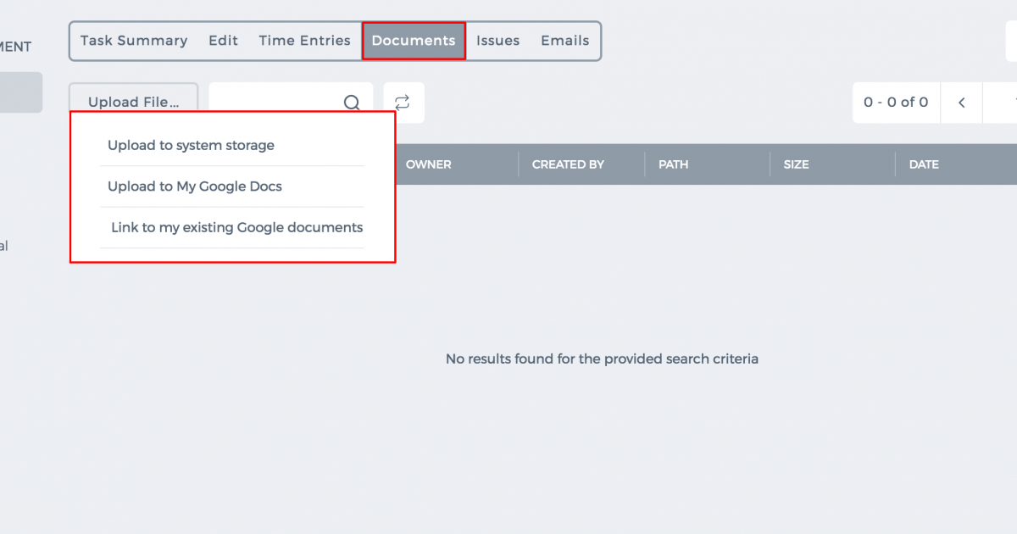Sort by the Owner column header
1017x534 pixels.
point(429,164)
